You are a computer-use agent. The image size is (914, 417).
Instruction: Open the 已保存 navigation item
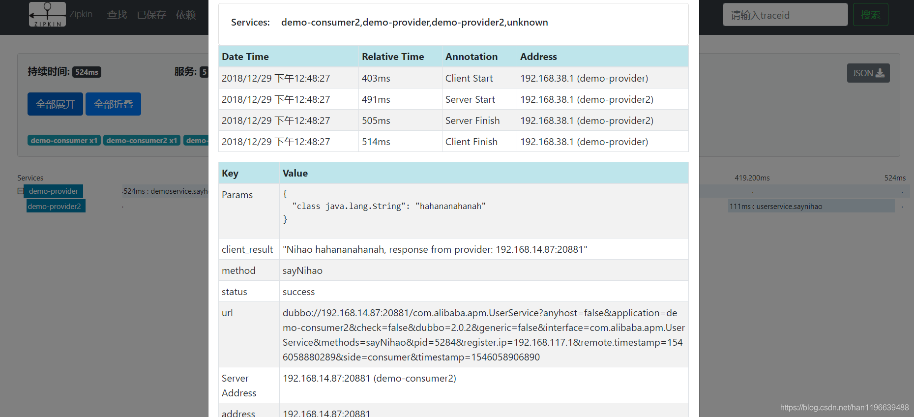(151, 15)
